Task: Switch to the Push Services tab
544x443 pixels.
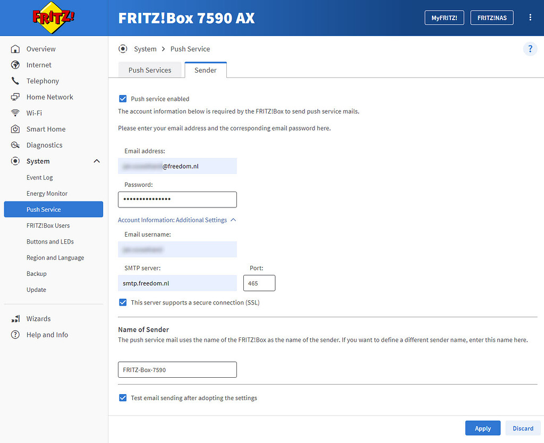Action: coord(150,70)
